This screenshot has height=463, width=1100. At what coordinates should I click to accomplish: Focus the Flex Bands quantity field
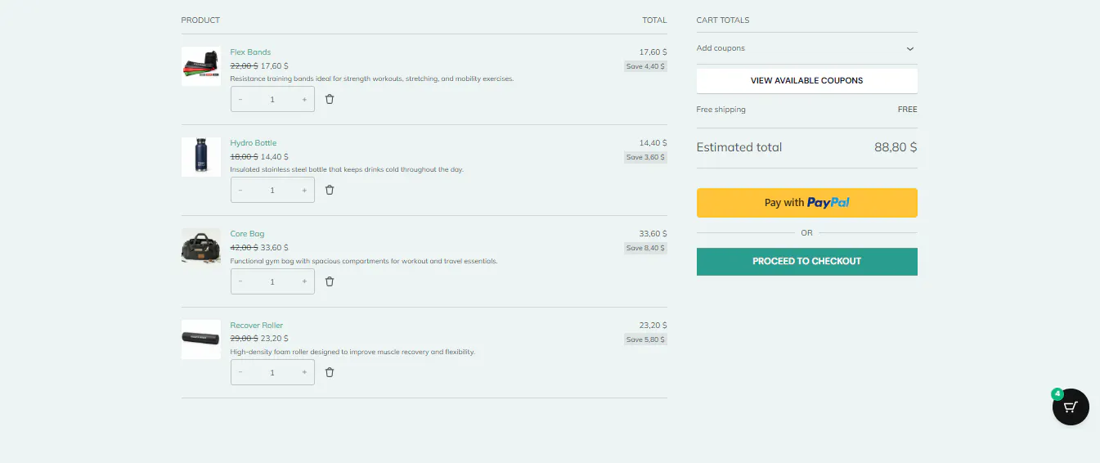pos(272,99)
